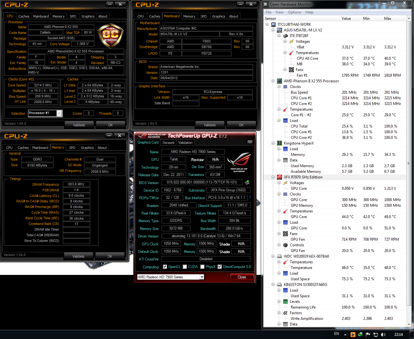This screenshot has width=414, height=339.
Task: Click the Internet Download Manager tray icon
Action: click(x=360, y=334)
